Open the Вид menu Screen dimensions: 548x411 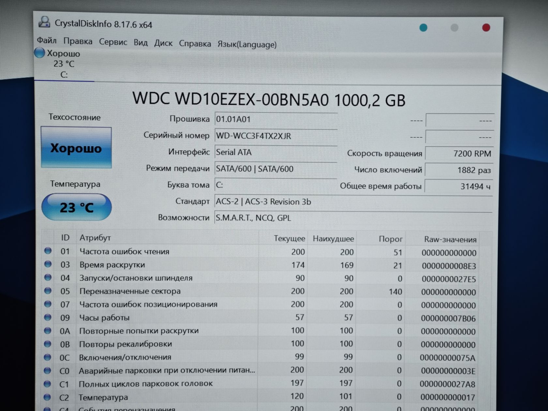[x=141, y=43]
